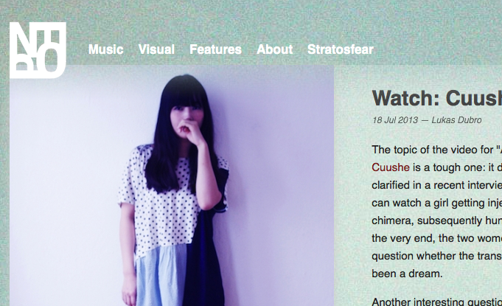The height and width of the screenshot is (306, 502).
Task: Open the Features page
Action: coord(215,49)
